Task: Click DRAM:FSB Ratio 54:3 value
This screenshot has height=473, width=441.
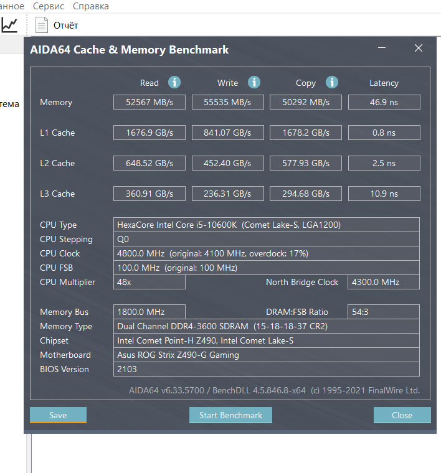Action: point(384,312)
